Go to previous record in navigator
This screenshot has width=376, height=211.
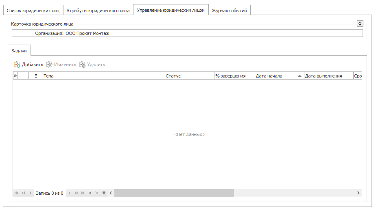pos(30,193)
